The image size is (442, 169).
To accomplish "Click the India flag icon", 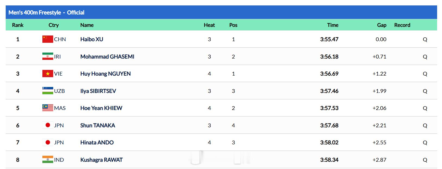I will coord(48,160).
